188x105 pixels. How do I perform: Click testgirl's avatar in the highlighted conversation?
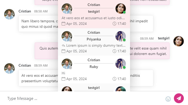click(121, 9)
